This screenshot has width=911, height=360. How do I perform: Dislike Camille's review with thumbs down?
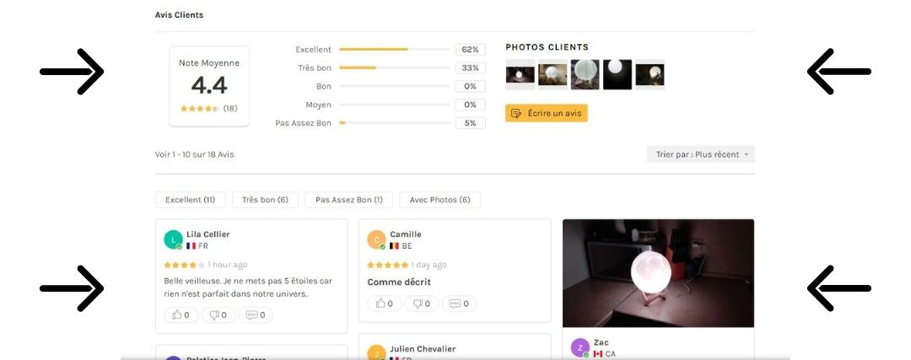[422, 304]
